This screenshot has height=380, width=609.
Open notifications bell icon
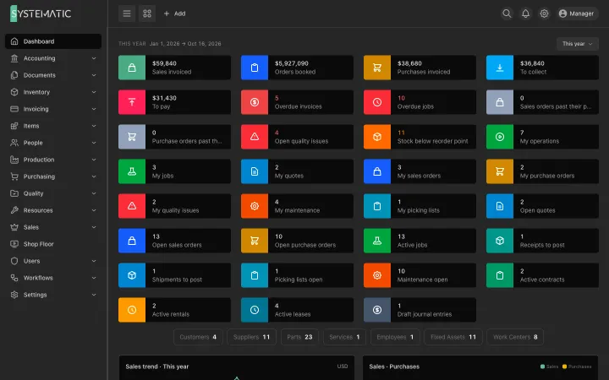coord(525,14)
